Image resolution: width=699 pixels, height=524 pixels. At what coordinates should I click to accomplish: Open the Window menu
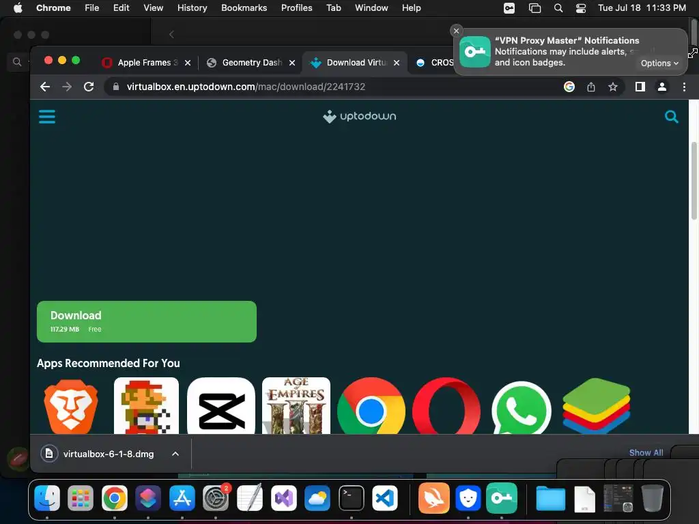pos(371,8)
